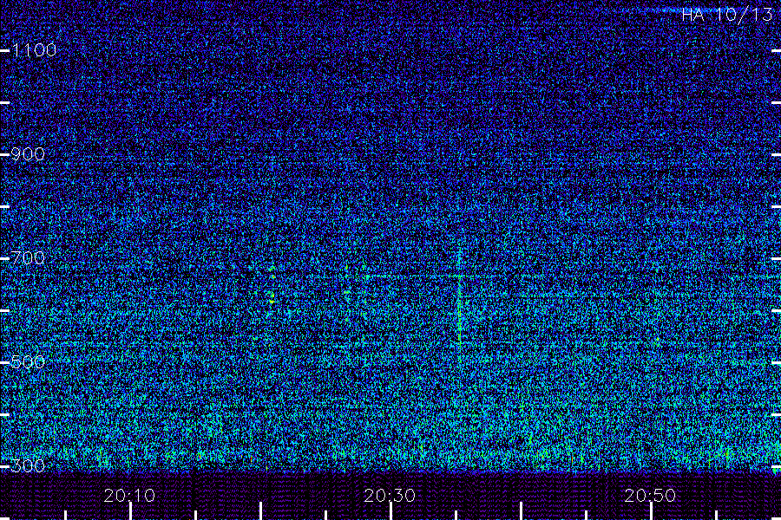Click the 20:30 time axis label
This screenshot has width=781, height=520.
tap(390, 495)
